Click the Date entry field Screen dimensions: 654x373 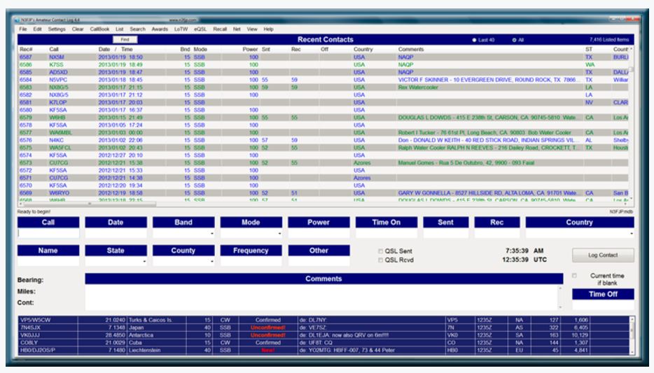pyautogui.click(x=116, y=233)
